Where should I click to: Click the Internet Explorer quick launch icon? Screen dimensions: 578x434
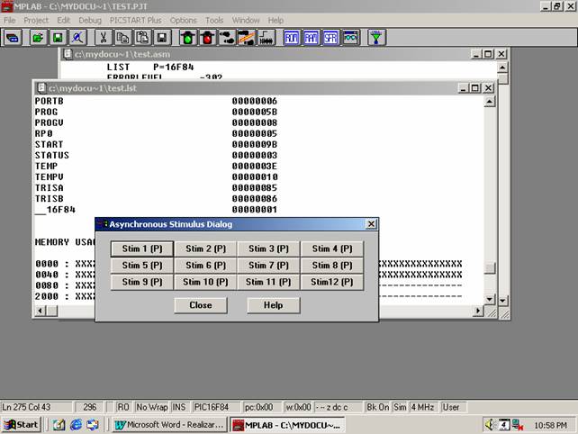coord(76,425)
